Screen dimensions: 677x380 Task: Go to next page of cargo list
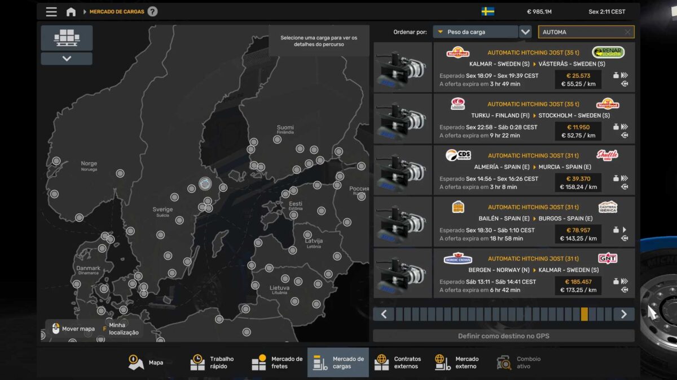623,314
